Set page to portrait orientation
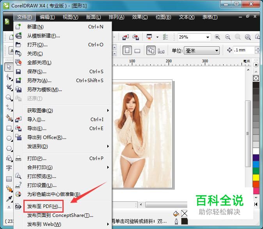 (x=127, y=50)
